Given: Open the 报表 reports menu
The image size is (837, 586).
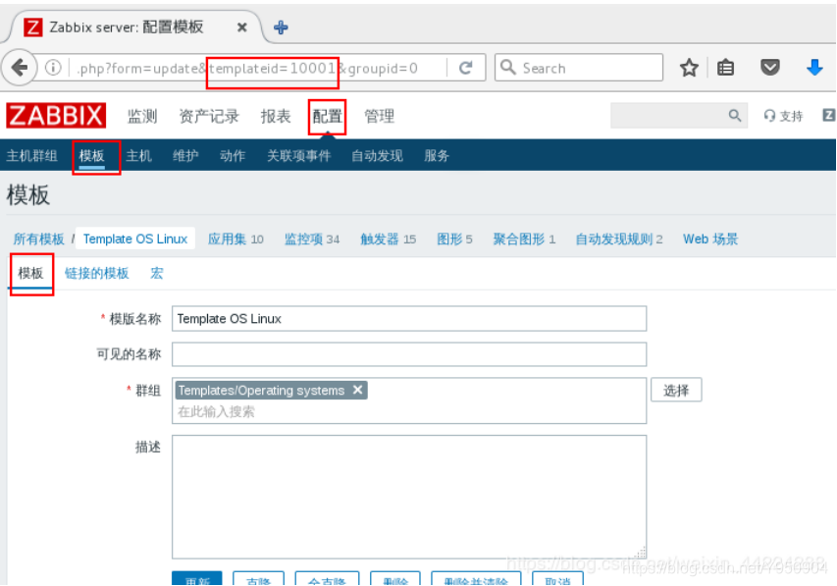Looking at the screenshot, I should (x=276, y=116).
